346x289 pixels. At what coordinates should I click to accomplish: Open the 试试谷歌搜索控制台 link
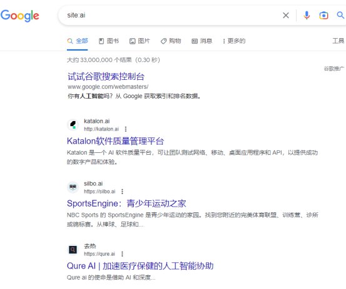106,76
